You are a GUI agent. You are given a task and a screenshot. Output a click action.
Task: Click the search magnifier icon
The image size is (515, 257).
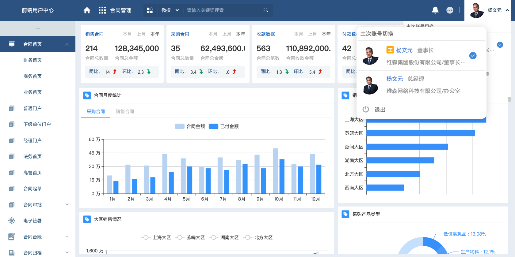pyautogui.click(x=266, y=10)
